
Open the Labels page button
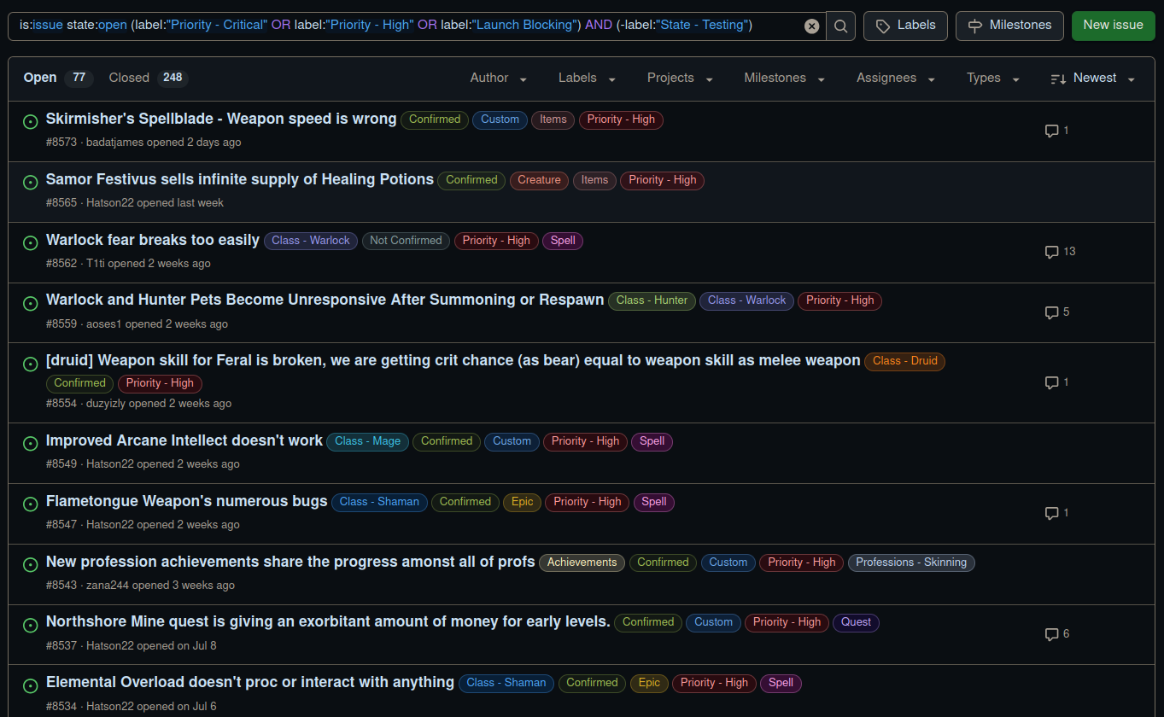906,26
